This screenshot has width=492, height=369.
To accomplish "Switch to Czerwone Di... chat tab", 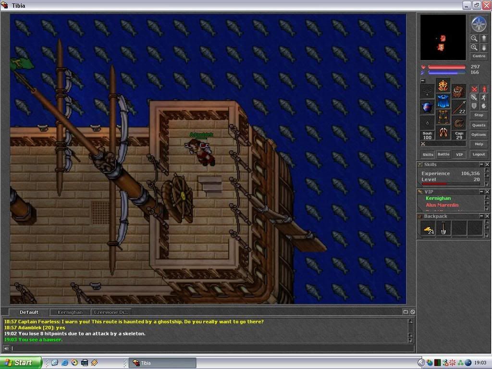I will (x=111, y=312).
